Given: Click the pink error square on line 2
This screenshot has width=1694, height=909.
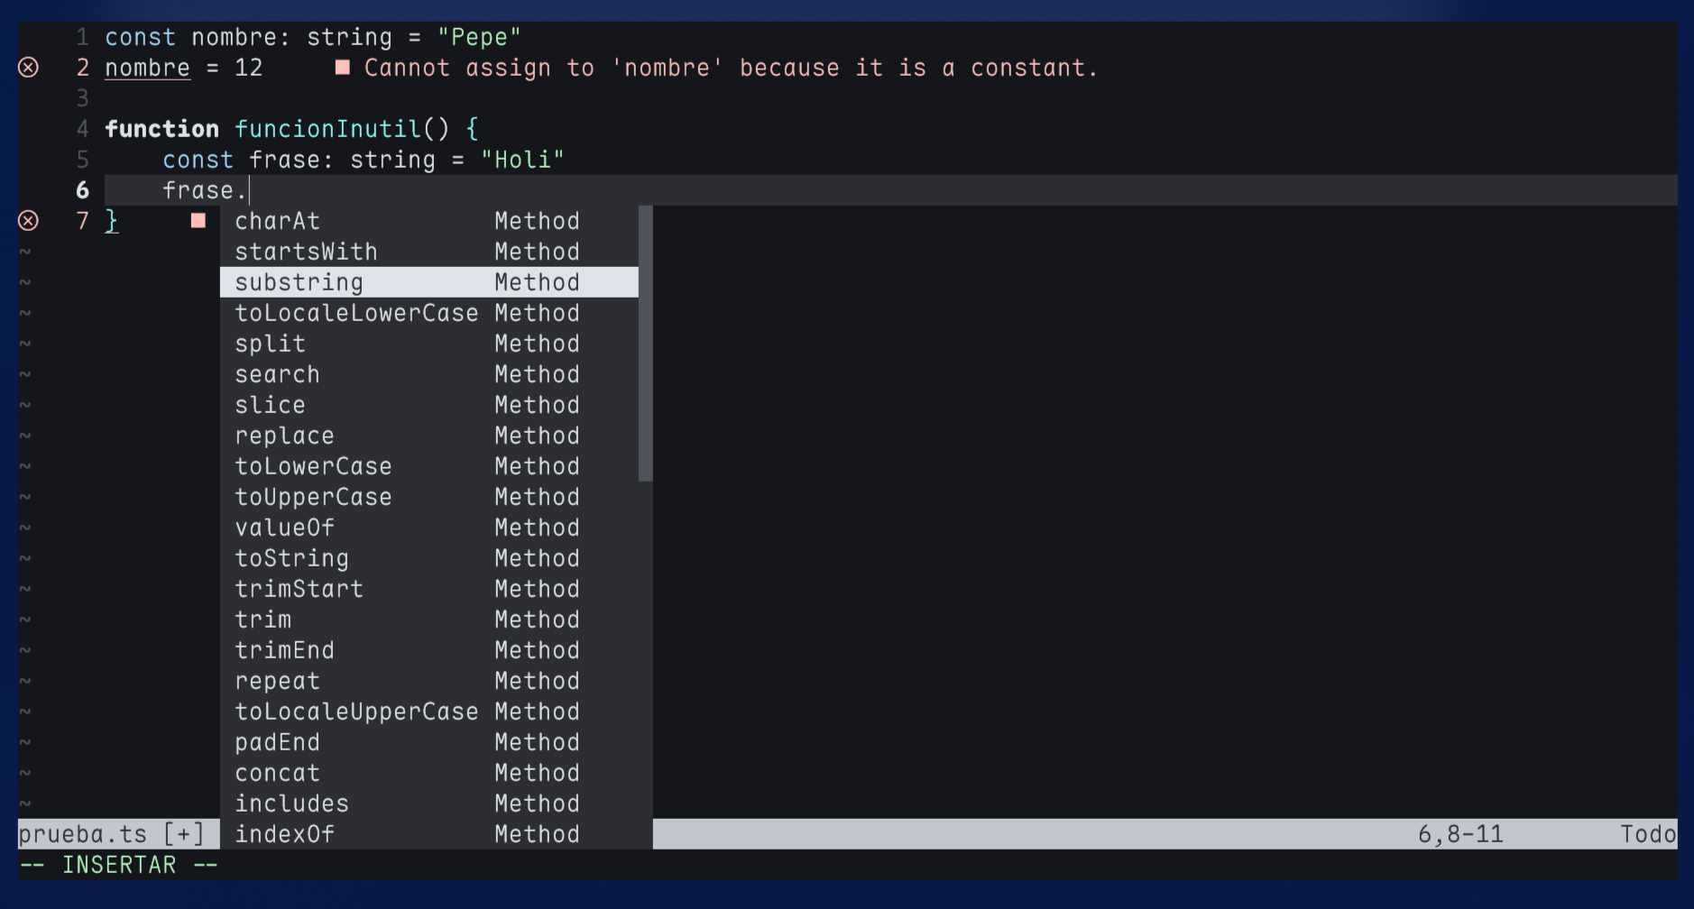Looking at the screenshot, I should (x=343, y=67).
